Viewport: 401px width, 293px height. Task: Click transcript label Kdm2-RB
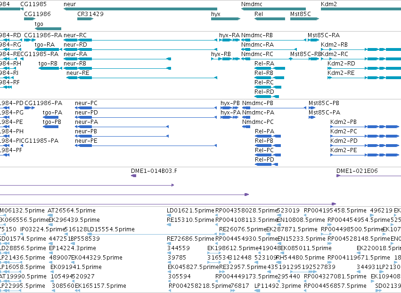(334, 45)
